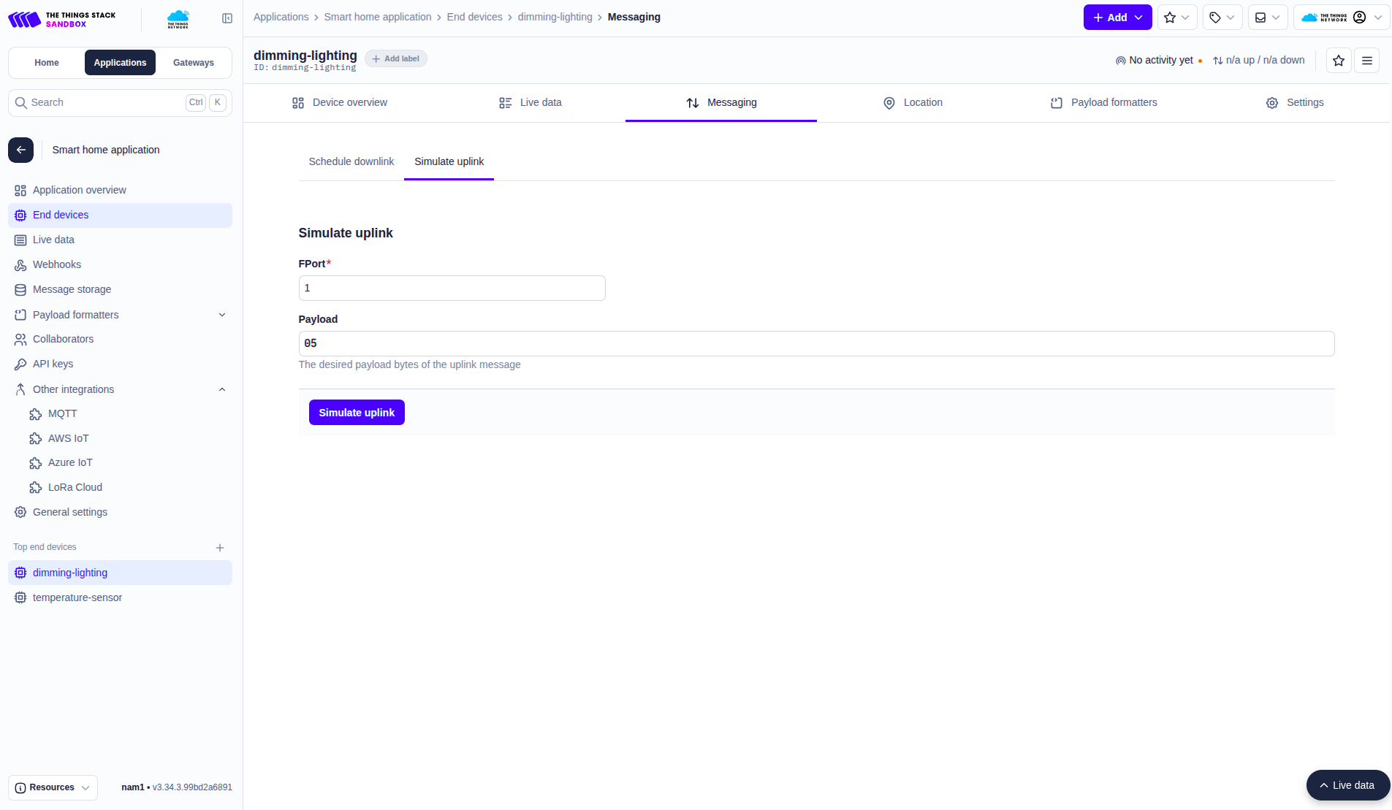Click the Add label button
Image resolution: width=1392 pixels, height=810 pixels.
[396, 59]
